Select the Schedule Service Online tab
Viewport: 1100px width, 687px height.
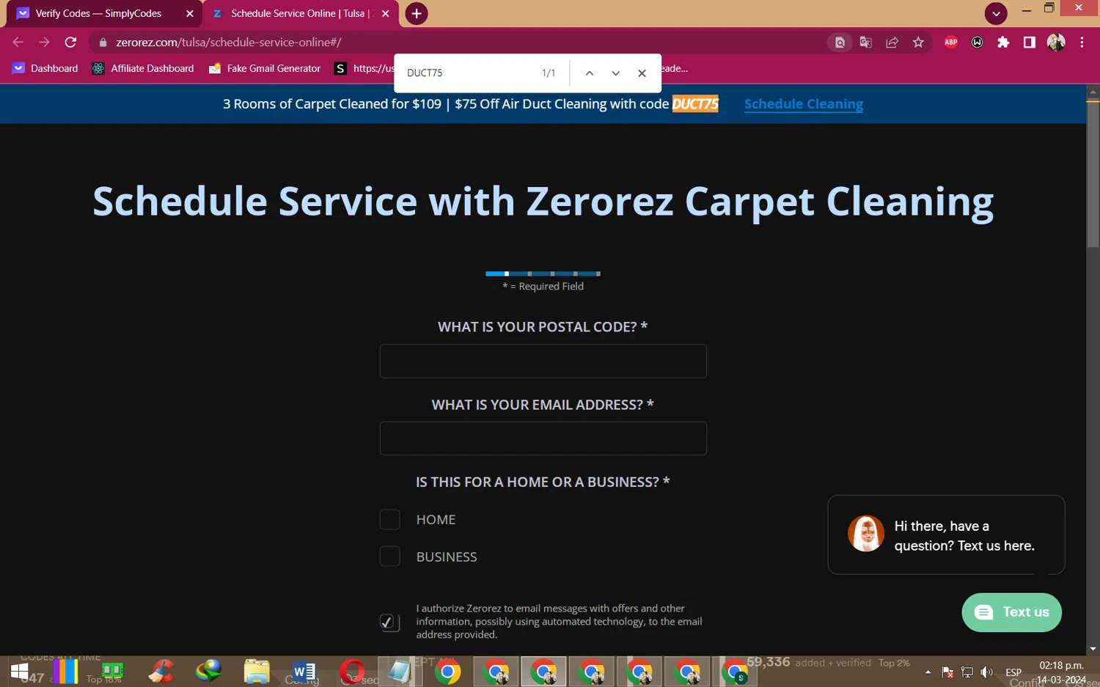click(301, 13)
